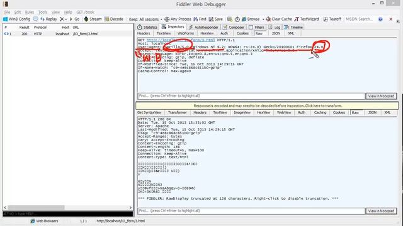Click GET /book menu item
This screenshot has height=226, width=403.
point(86,12)
